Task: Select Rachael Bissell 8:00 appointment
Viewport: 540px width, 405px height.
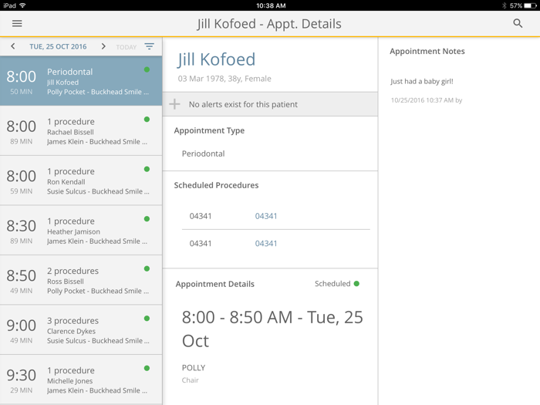Action: tap(81, 131)
